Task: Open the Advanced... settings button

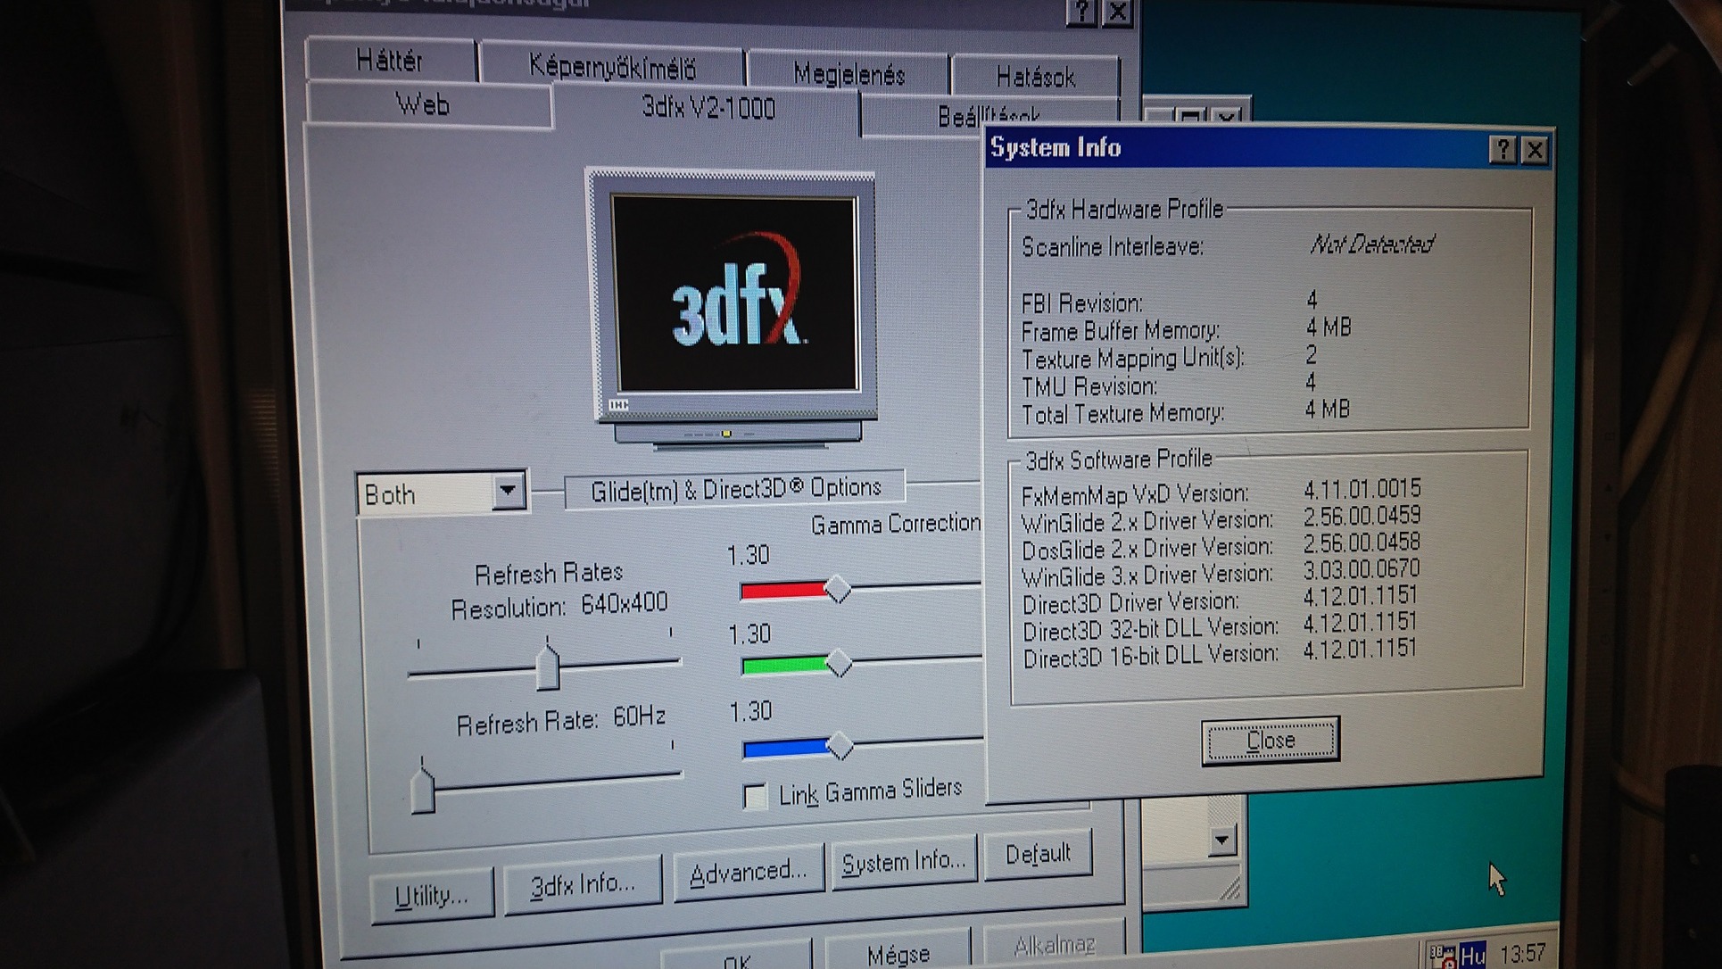Action: (748, 872)
